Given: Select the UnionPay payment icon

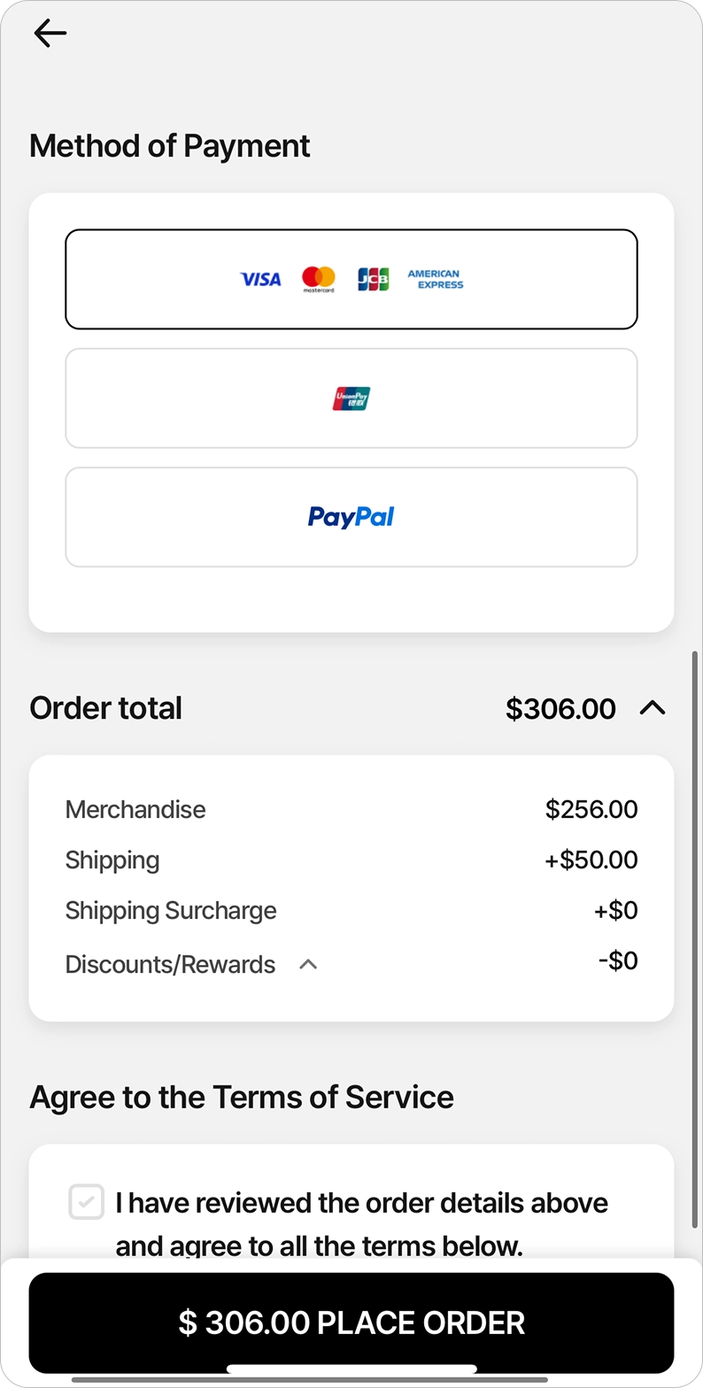Looking at the screenshot, I should [351, 399].
